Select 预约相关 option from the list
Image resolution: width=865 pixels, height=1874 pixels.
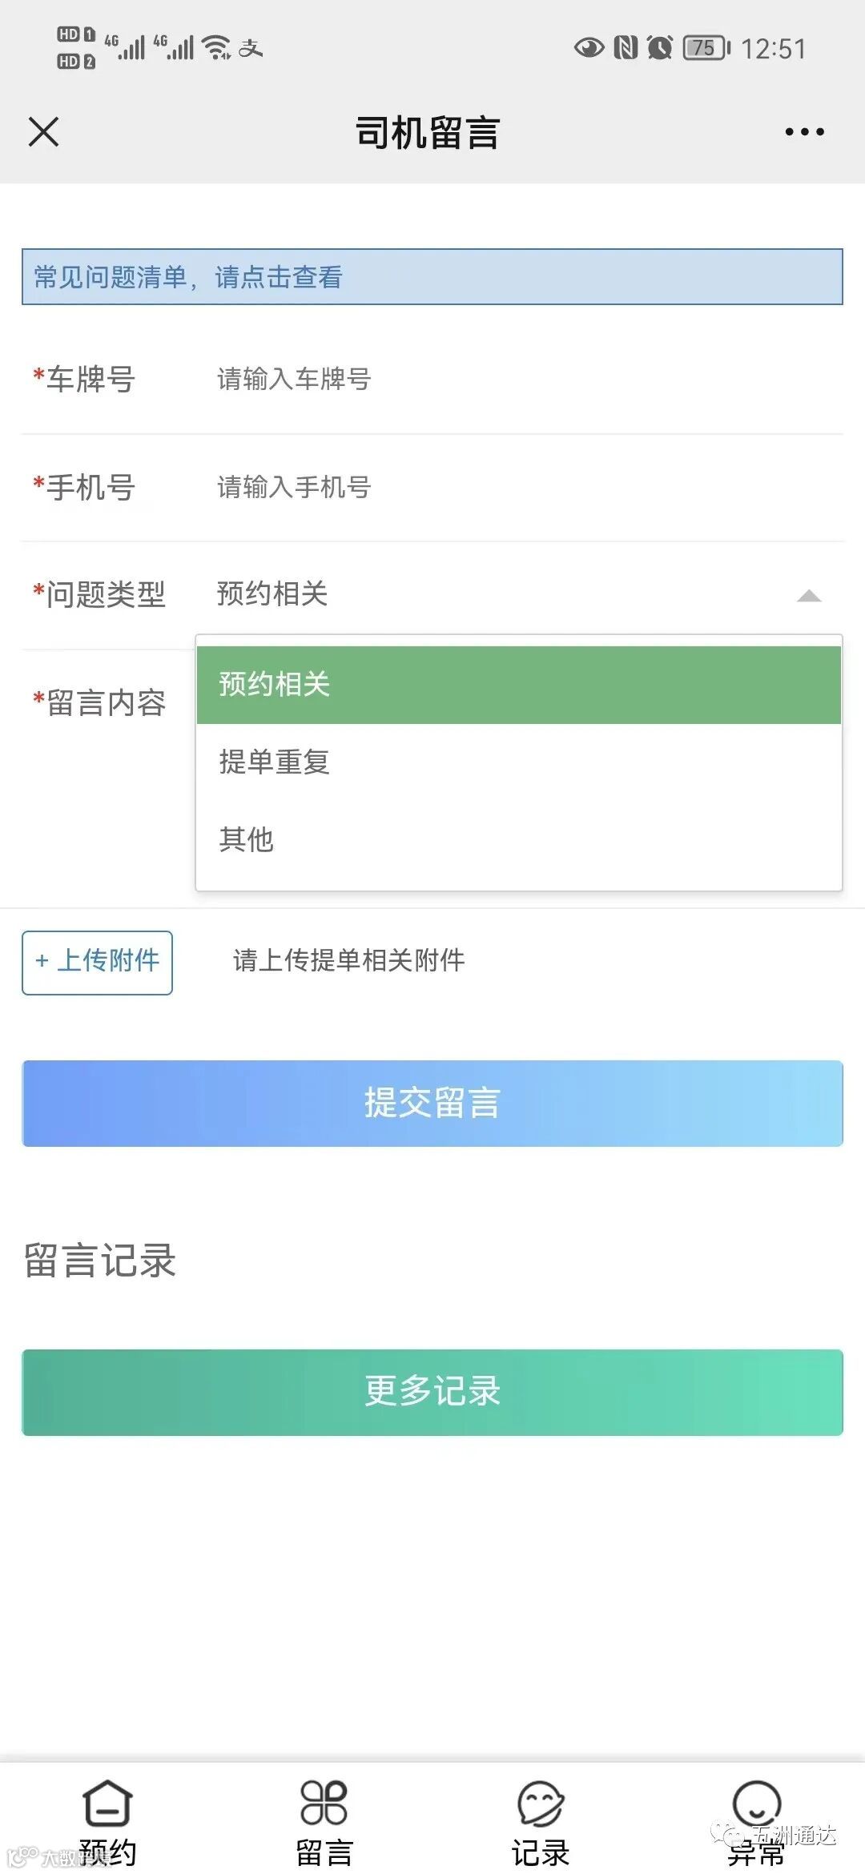518,685
